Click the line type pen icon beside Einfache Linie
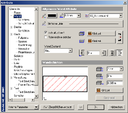Viewport: 128px width, 113px height. pyautogui.click(x=44, y=23)
